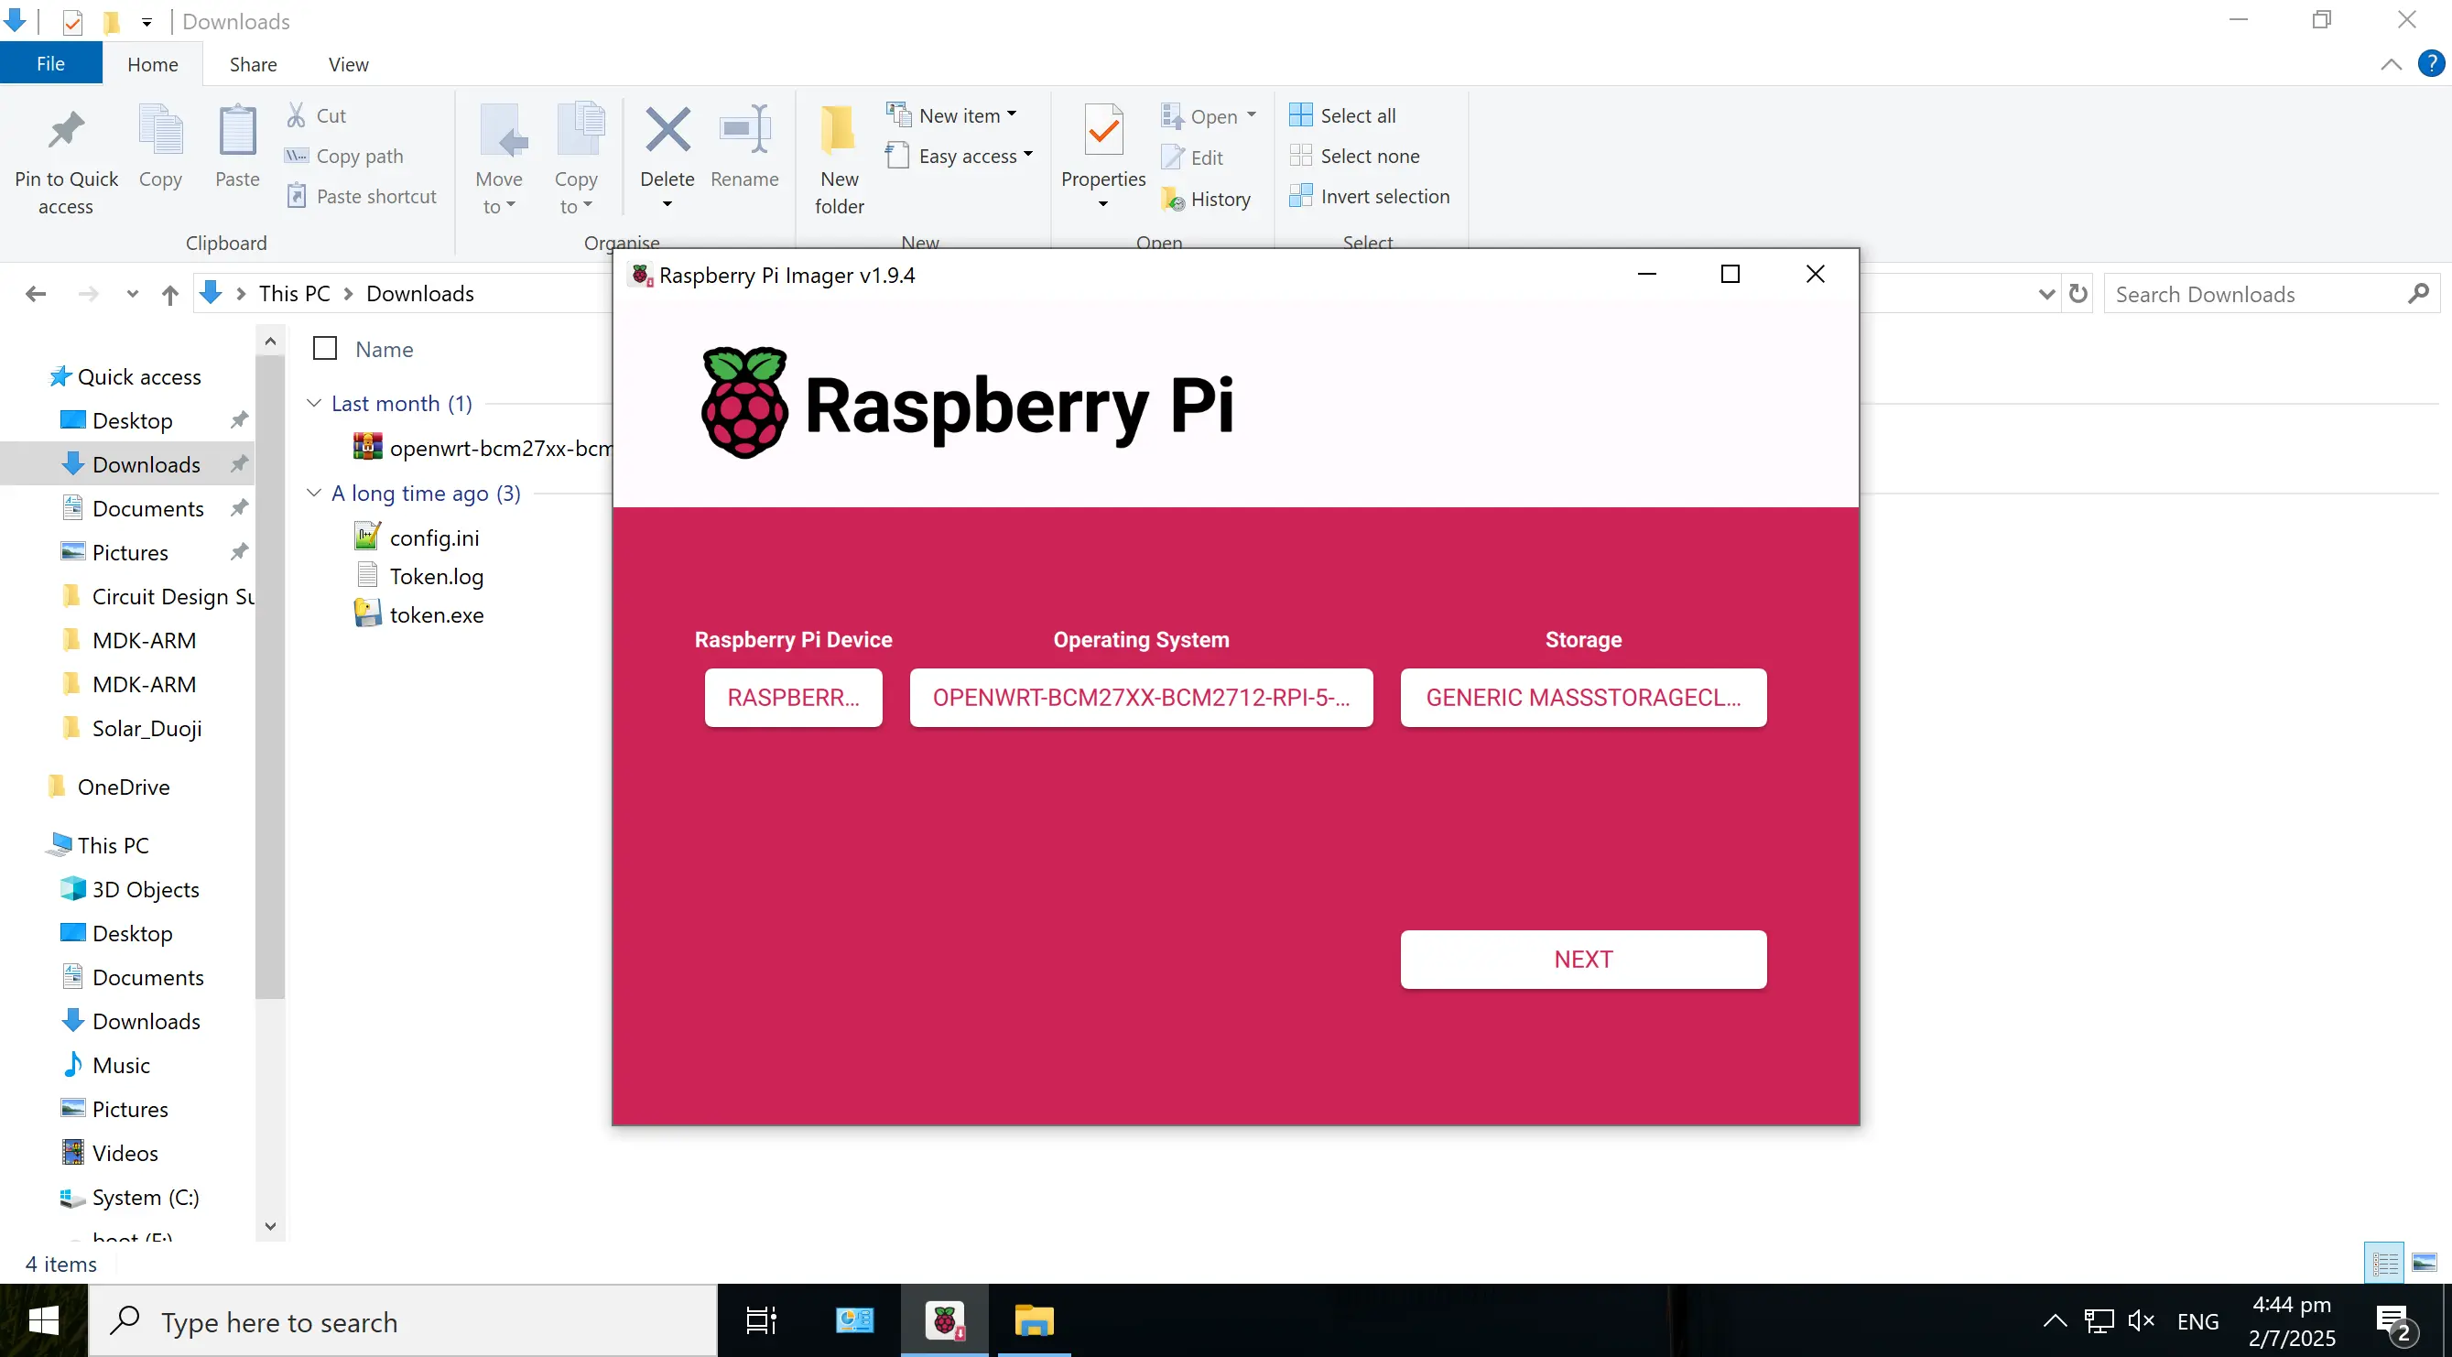Click the Back navigation arrow

tap(37, 294)
